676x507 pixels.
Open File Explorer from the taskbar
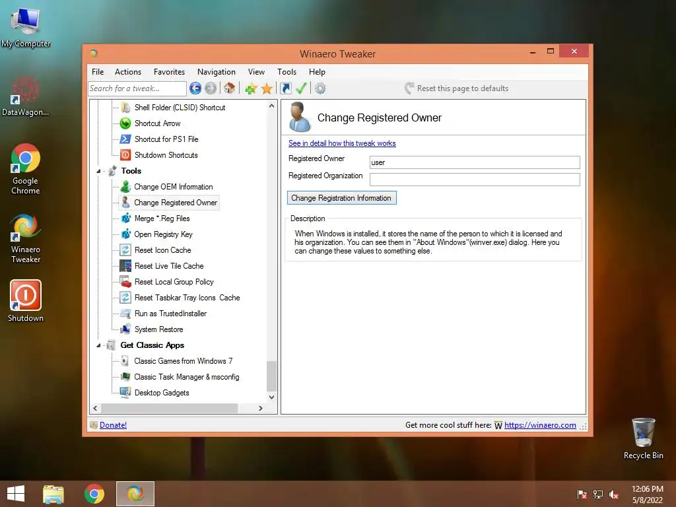pos(53,494)
